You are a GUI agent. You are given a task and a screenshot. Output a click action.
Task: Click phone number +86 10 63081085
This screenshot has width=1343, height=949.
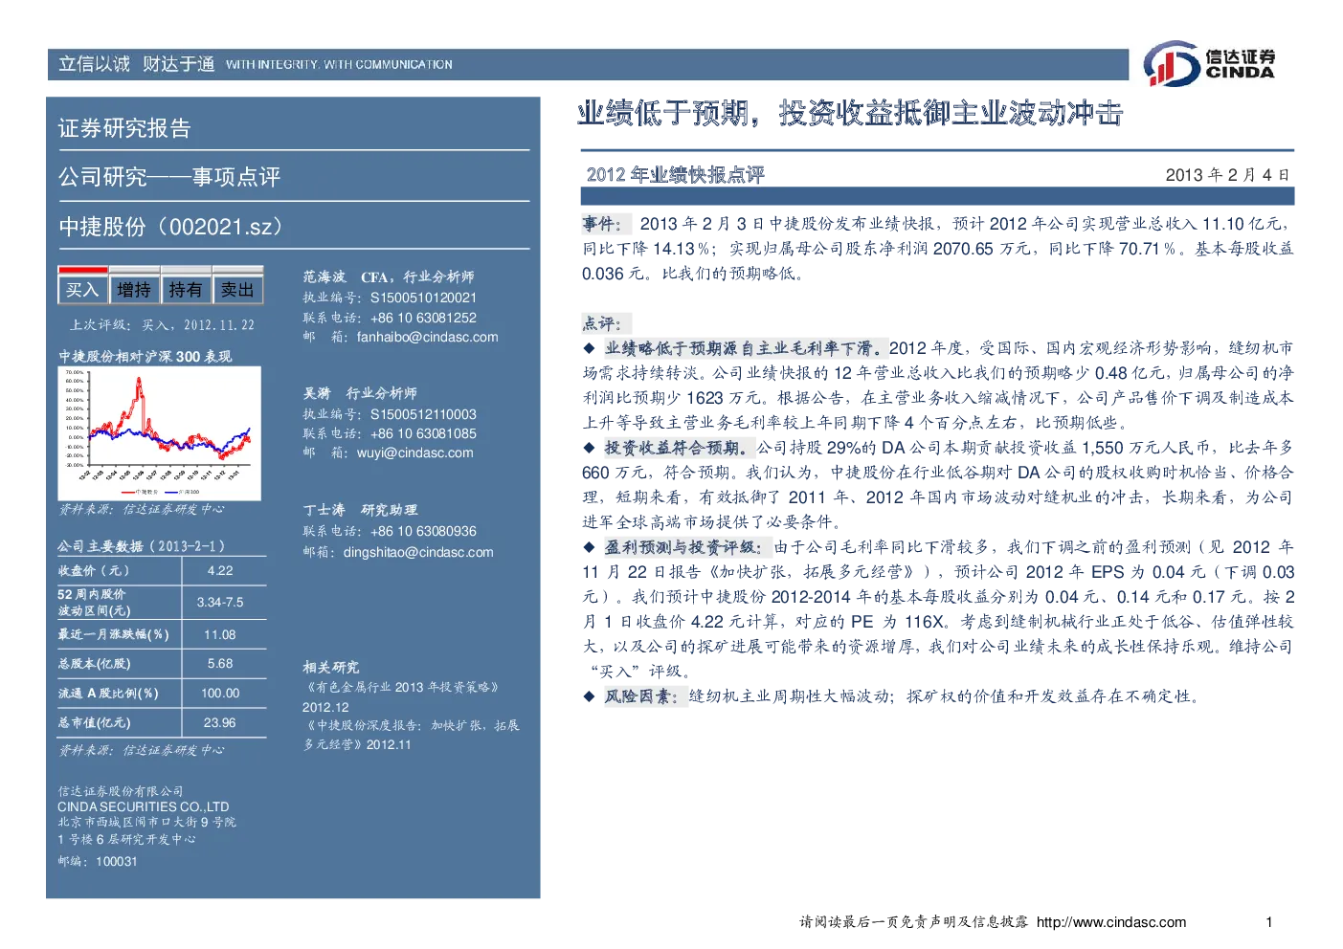tap(423, 433)
